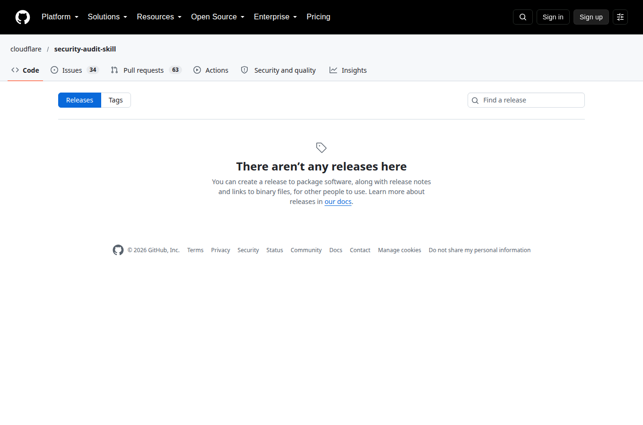This screenshot has width=643, height=425.
Task: Select the Releases toggle button
Action: click(79, 100)
